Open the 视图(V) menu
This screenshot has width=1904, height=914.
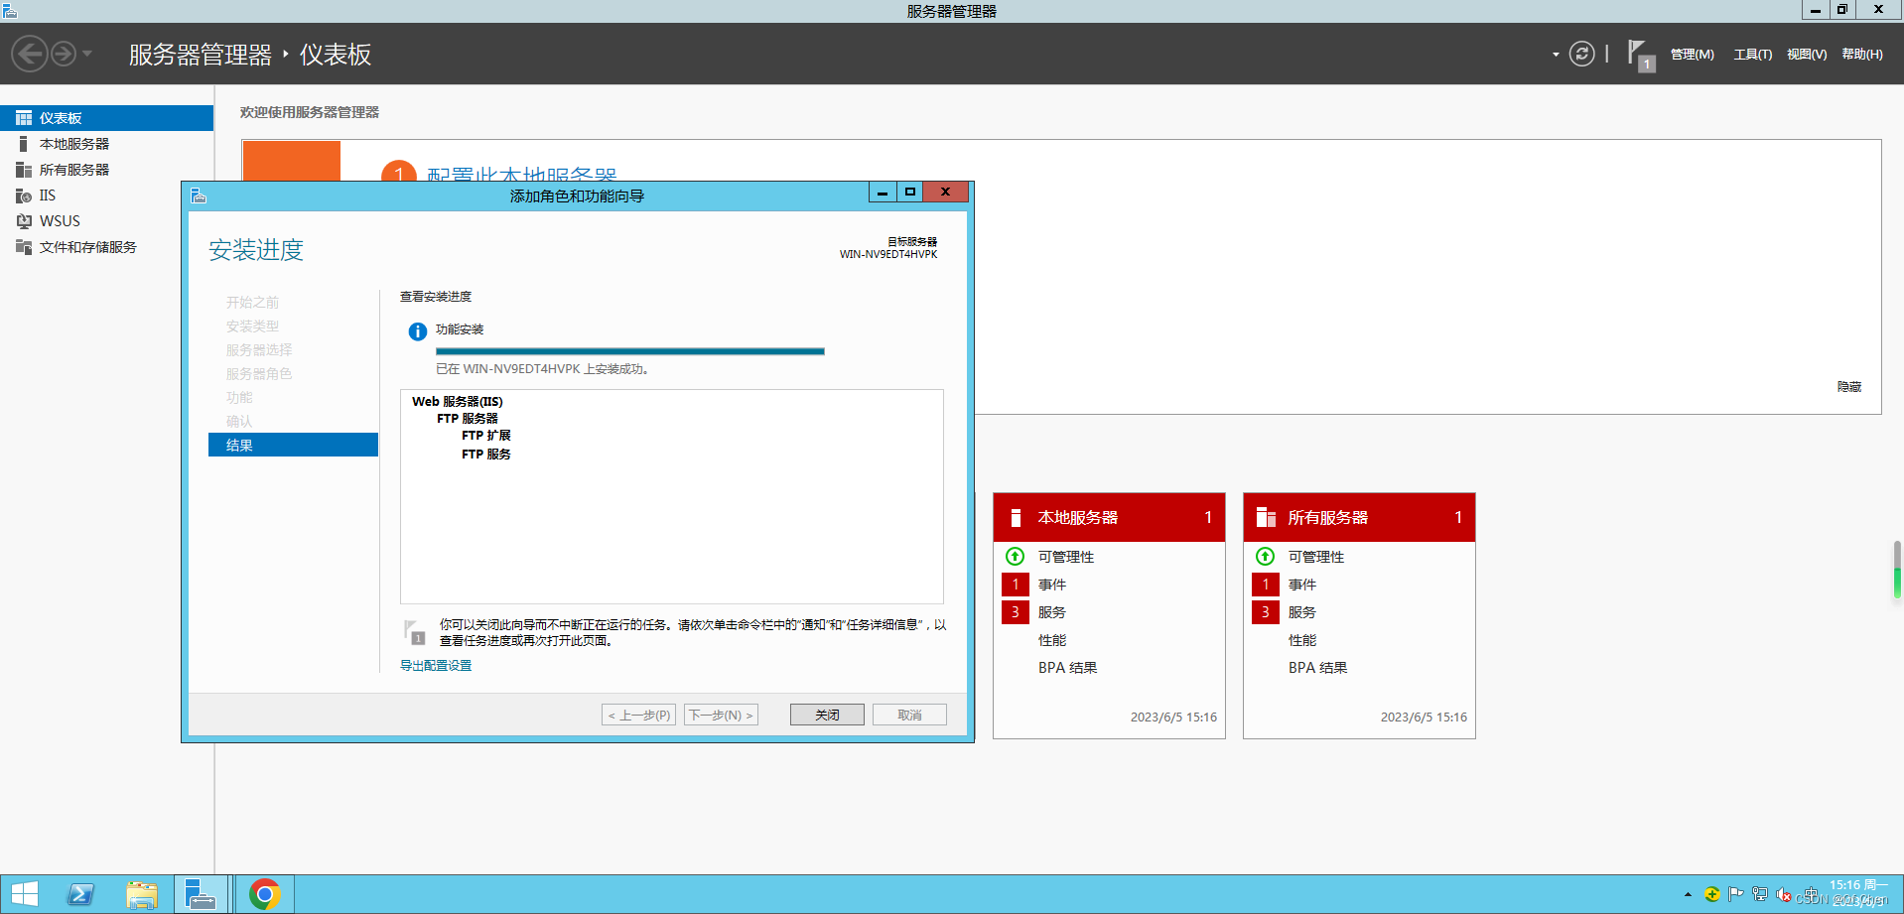tap(1807, 55)
